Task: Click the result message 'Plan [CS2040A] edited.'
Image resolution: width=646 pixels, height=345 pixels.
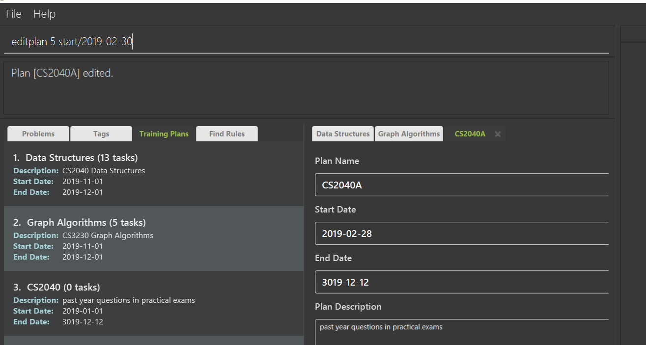Action: [x=62, y=74]
